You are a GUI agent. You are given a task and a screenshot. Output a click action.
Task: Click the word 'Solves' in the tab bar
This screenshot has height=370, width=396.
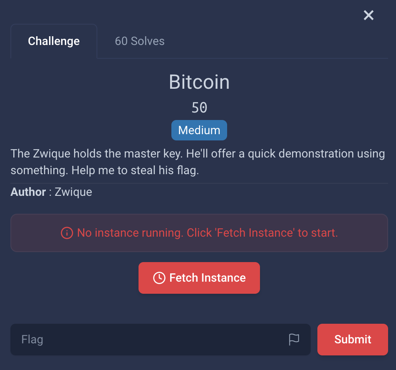[148, 41]
